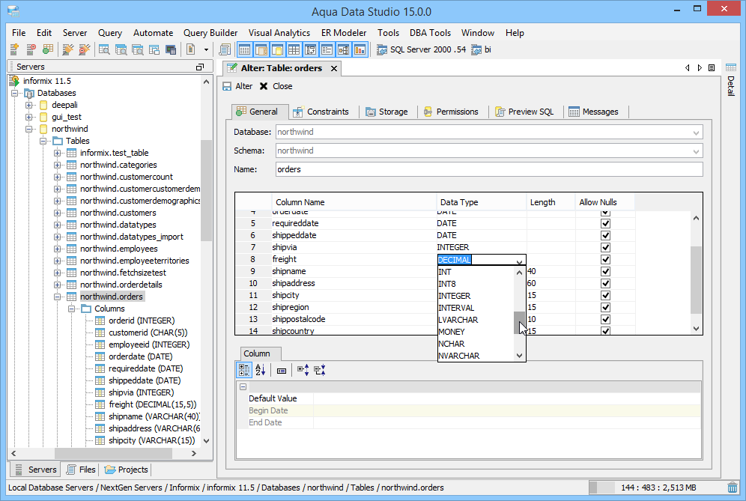Click the Alter save icon
Viewport: 746px width, 501px height.
coord(227,86)
